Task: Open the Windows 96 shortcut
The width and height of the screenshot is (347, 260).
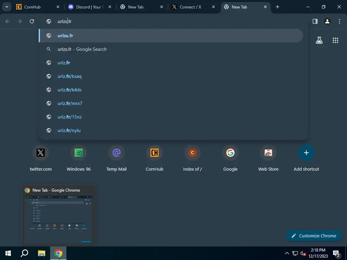Action: click(x=79, y=158)
